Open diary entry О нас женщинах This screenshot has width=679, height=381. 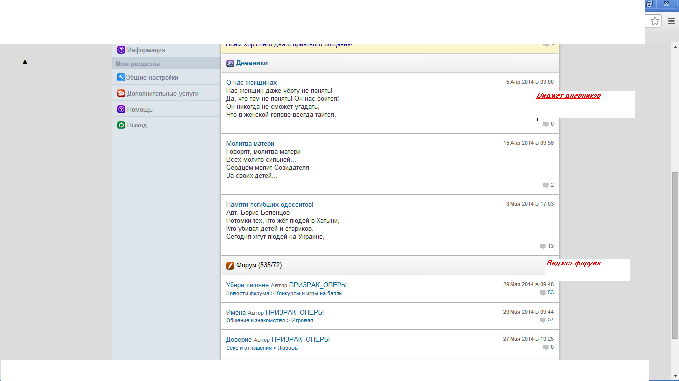coord(252,82)
